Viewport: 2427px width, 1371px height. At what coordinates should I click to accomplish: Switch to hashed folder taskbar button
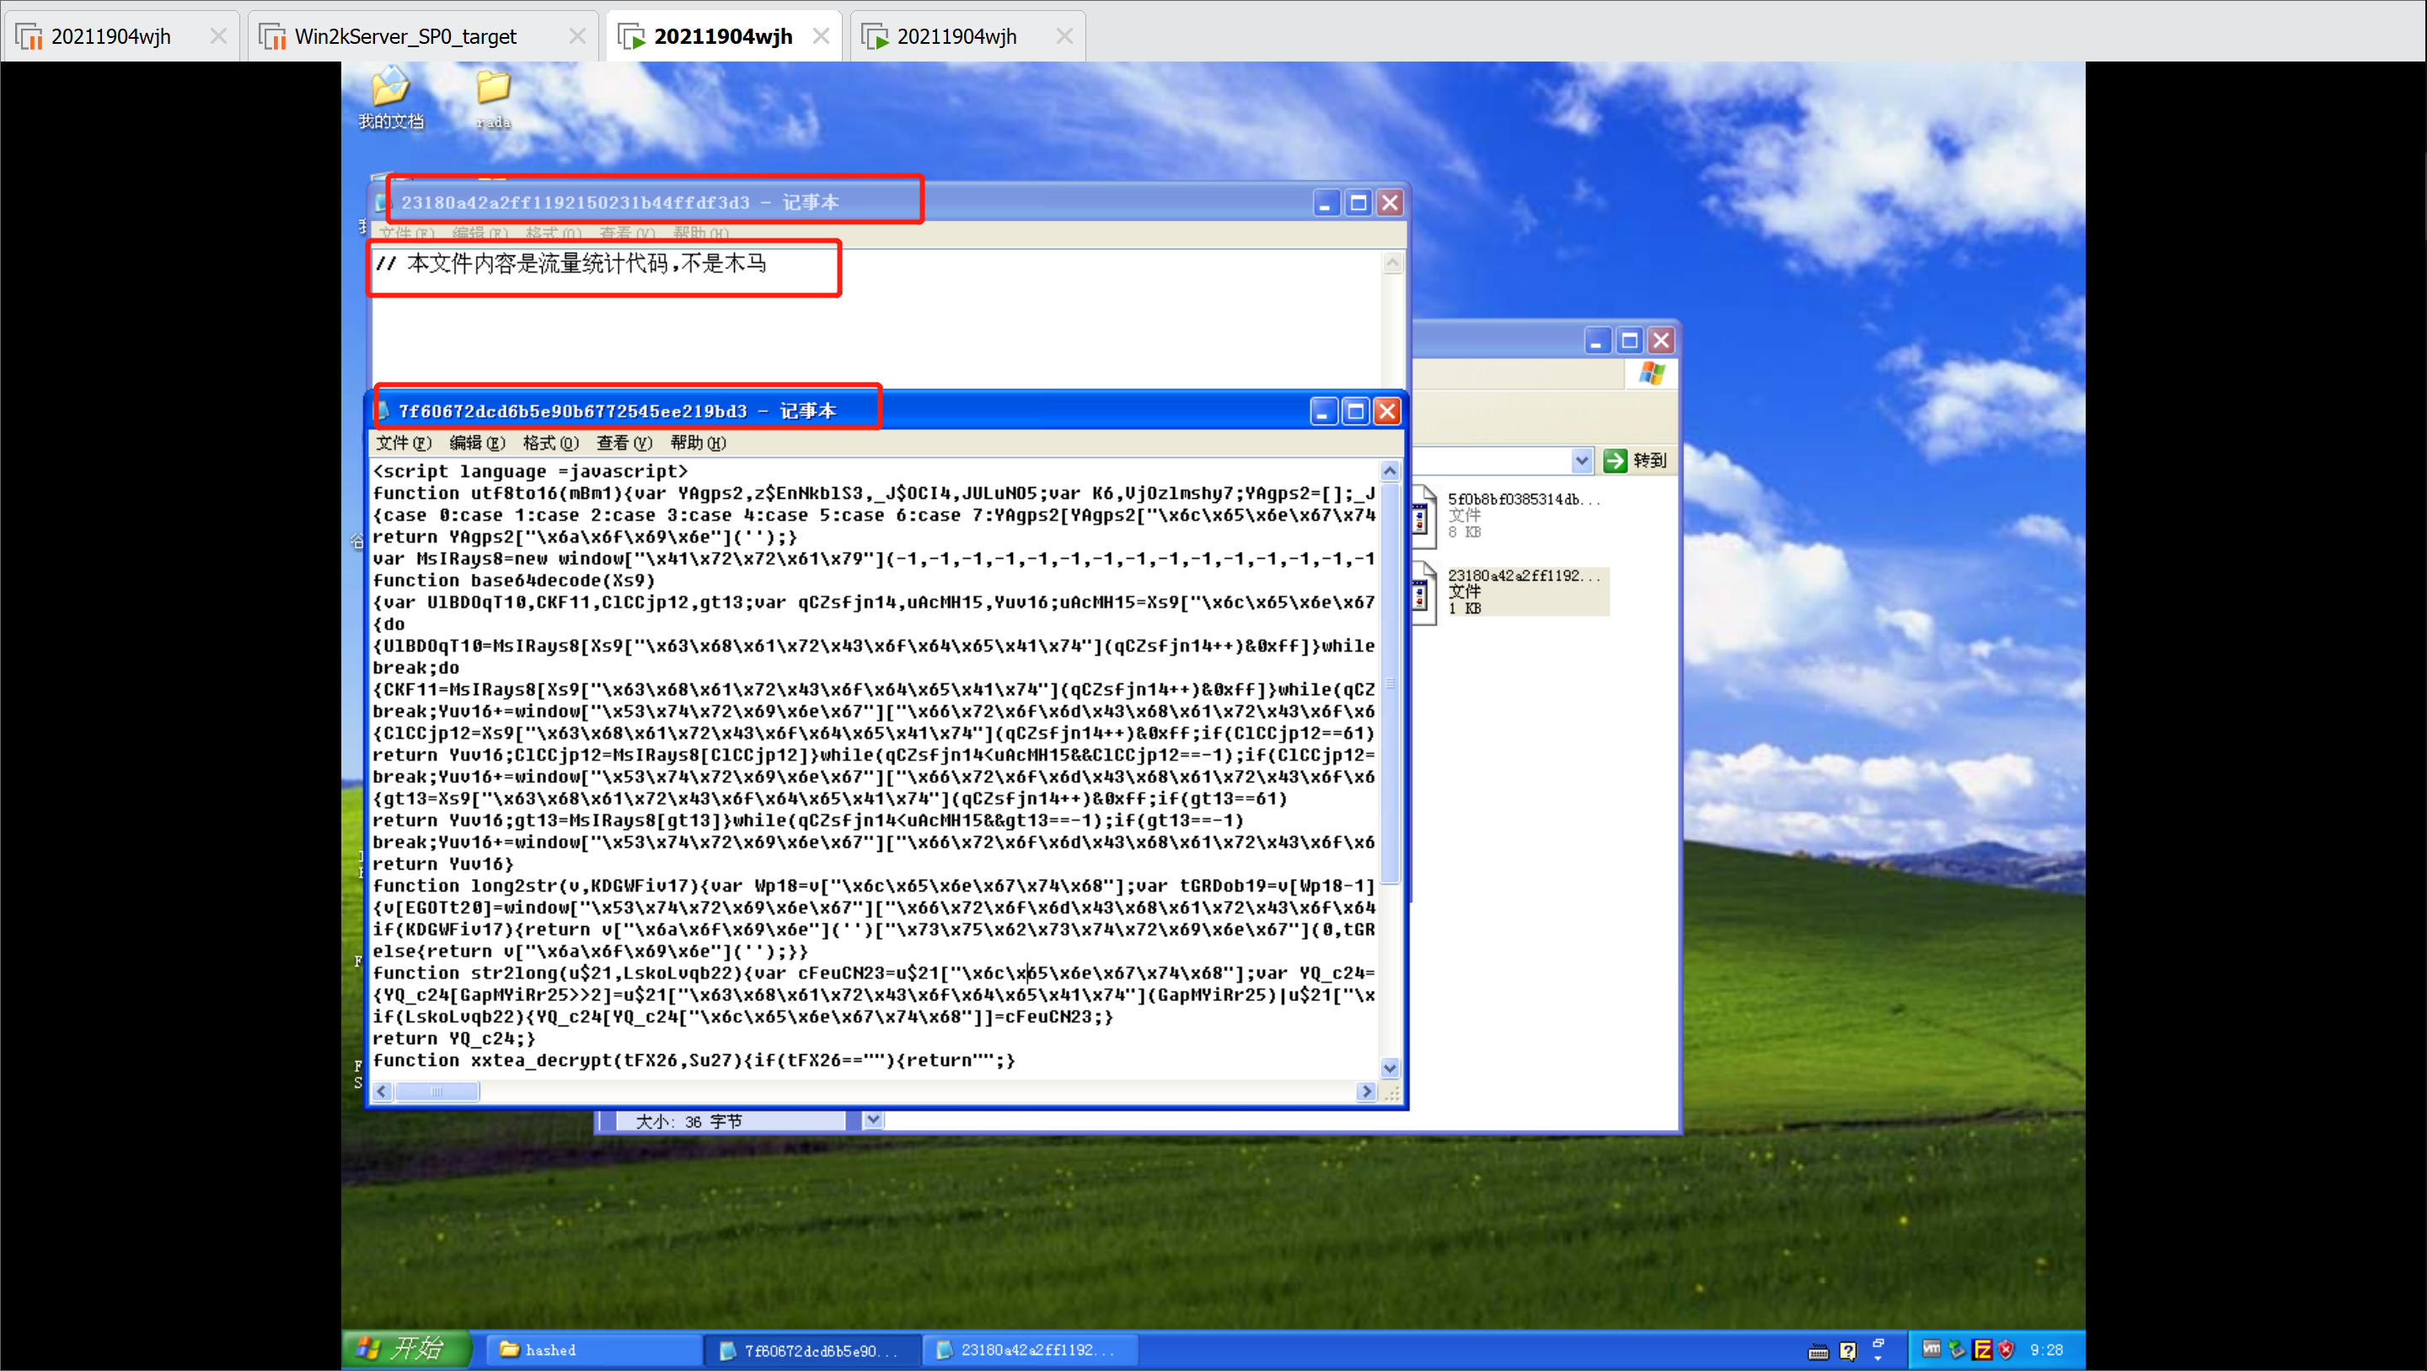pyautogui.click(x=593, y=1350)
